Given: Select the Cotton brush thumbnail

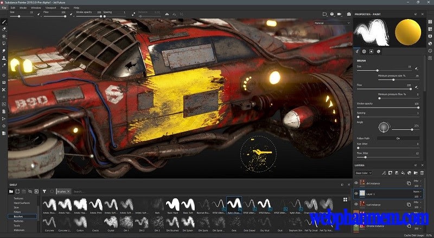Looking at the screenshot, I should click(x=80, y=223).
